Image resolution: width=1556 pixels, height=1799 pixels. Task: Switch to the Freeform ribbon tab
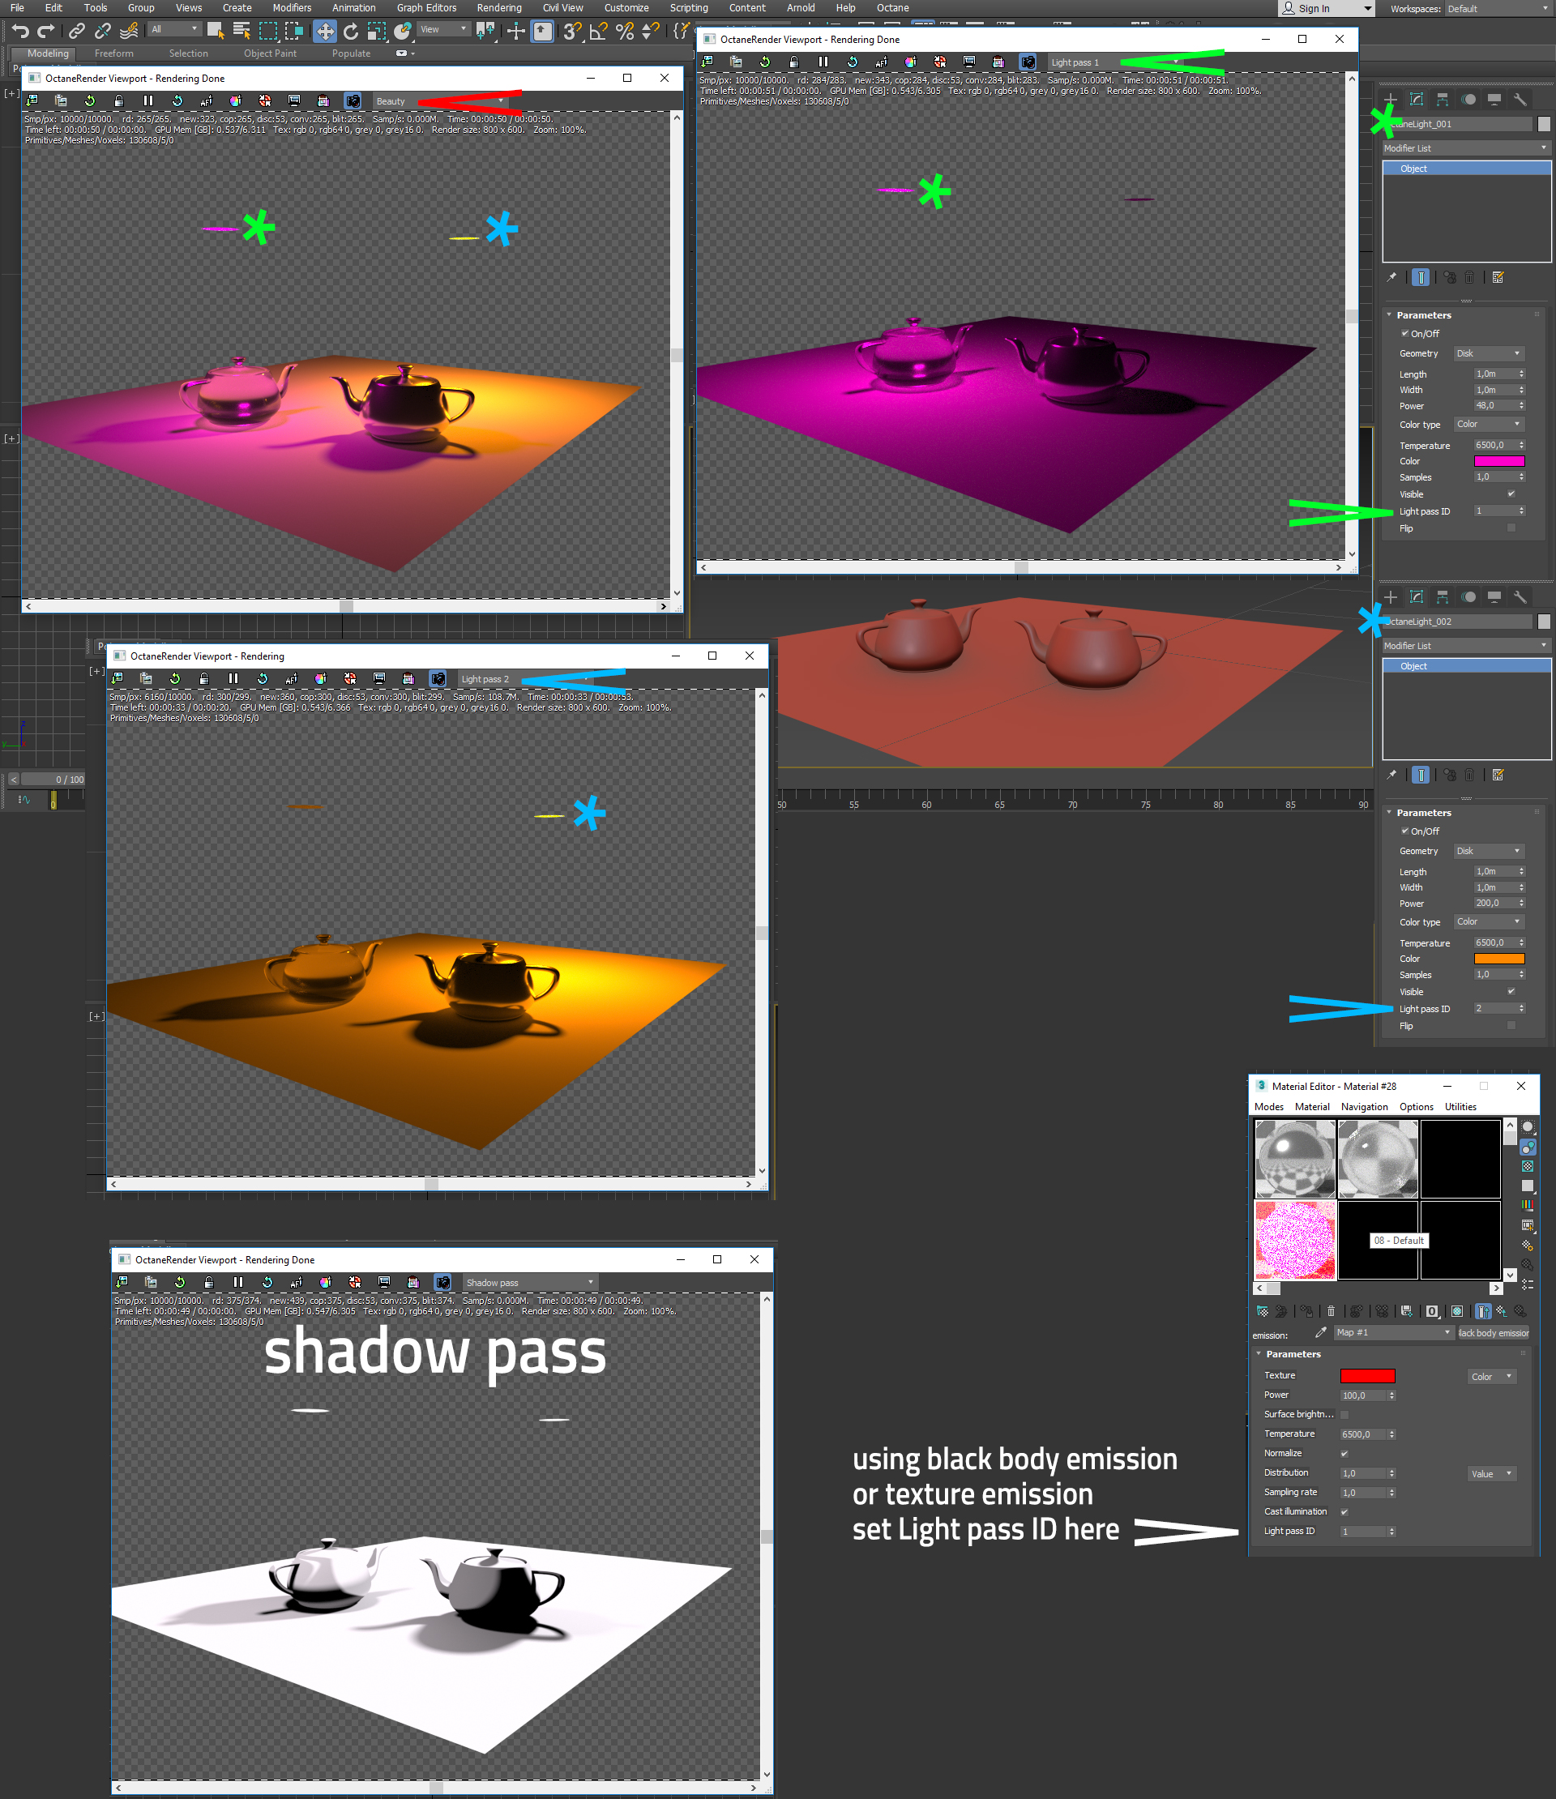point(113,53)
